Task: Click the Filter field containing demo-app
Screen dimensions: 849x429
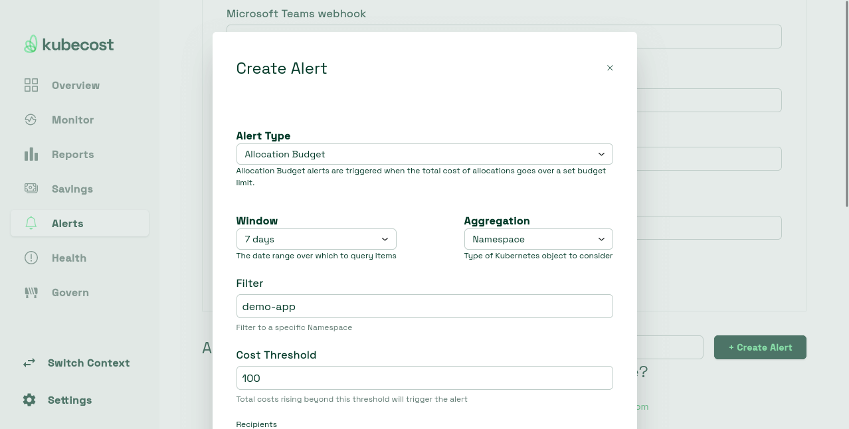Action: pos(424,306)
